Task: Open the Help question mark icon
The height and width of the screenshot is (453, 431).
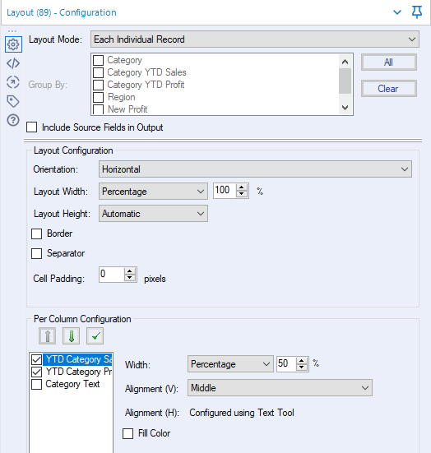Action: click(13, 120)
